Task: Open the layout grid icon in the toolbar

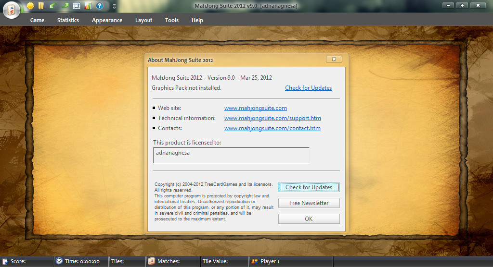Action: click(x=77, y=6)
